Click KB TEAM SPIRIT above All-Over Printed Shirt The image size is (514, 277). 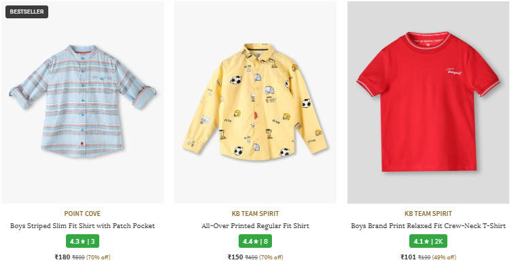coord(255,213)
